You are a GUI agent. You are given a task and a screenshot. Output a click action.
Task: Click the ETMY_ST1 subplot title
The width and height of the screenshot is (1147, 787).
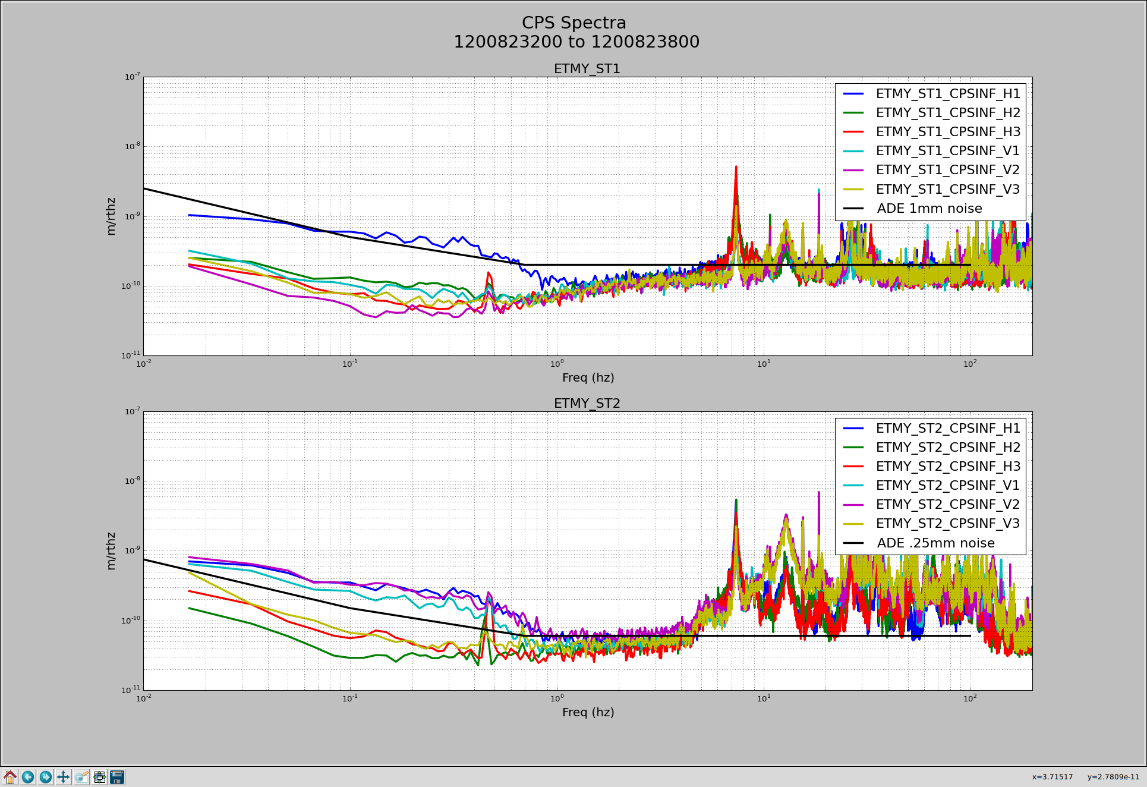[x=587, y=69]
